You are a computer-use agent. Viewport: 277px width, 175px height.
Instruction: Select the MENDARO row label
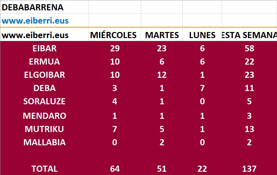click(x=45, y=116)
